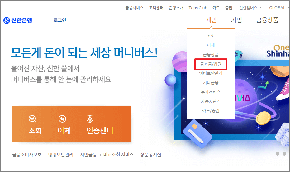
Task: Click 조회 label in orange banner
Action: [35, 131]
